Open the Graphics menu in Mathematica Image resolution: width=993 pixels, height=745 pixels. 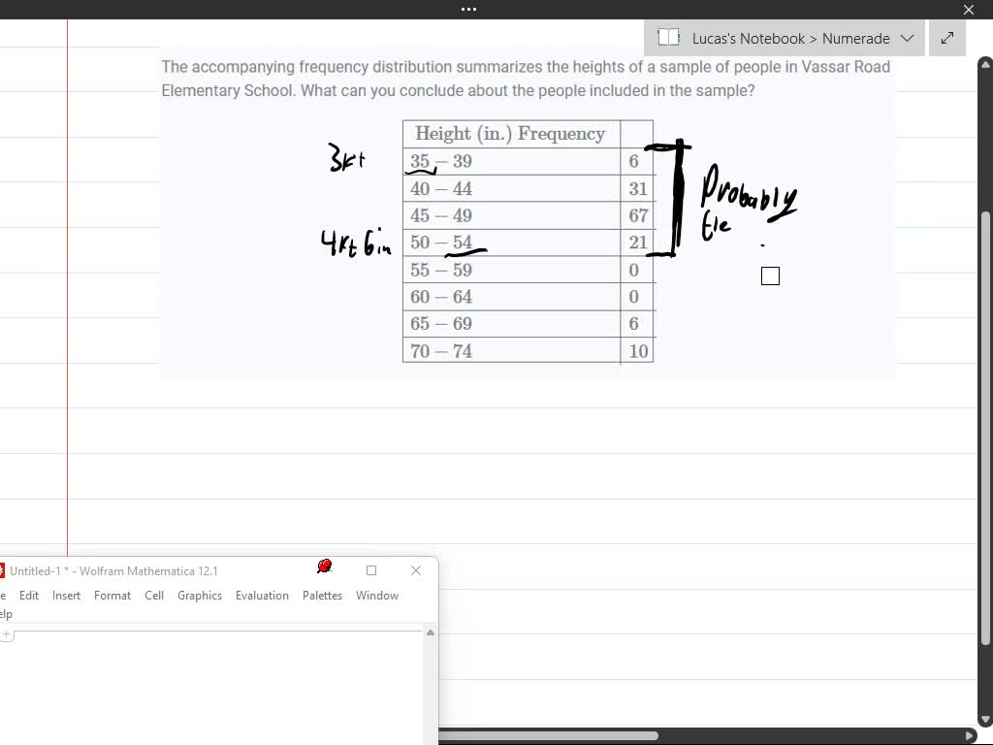click(200, 596)
